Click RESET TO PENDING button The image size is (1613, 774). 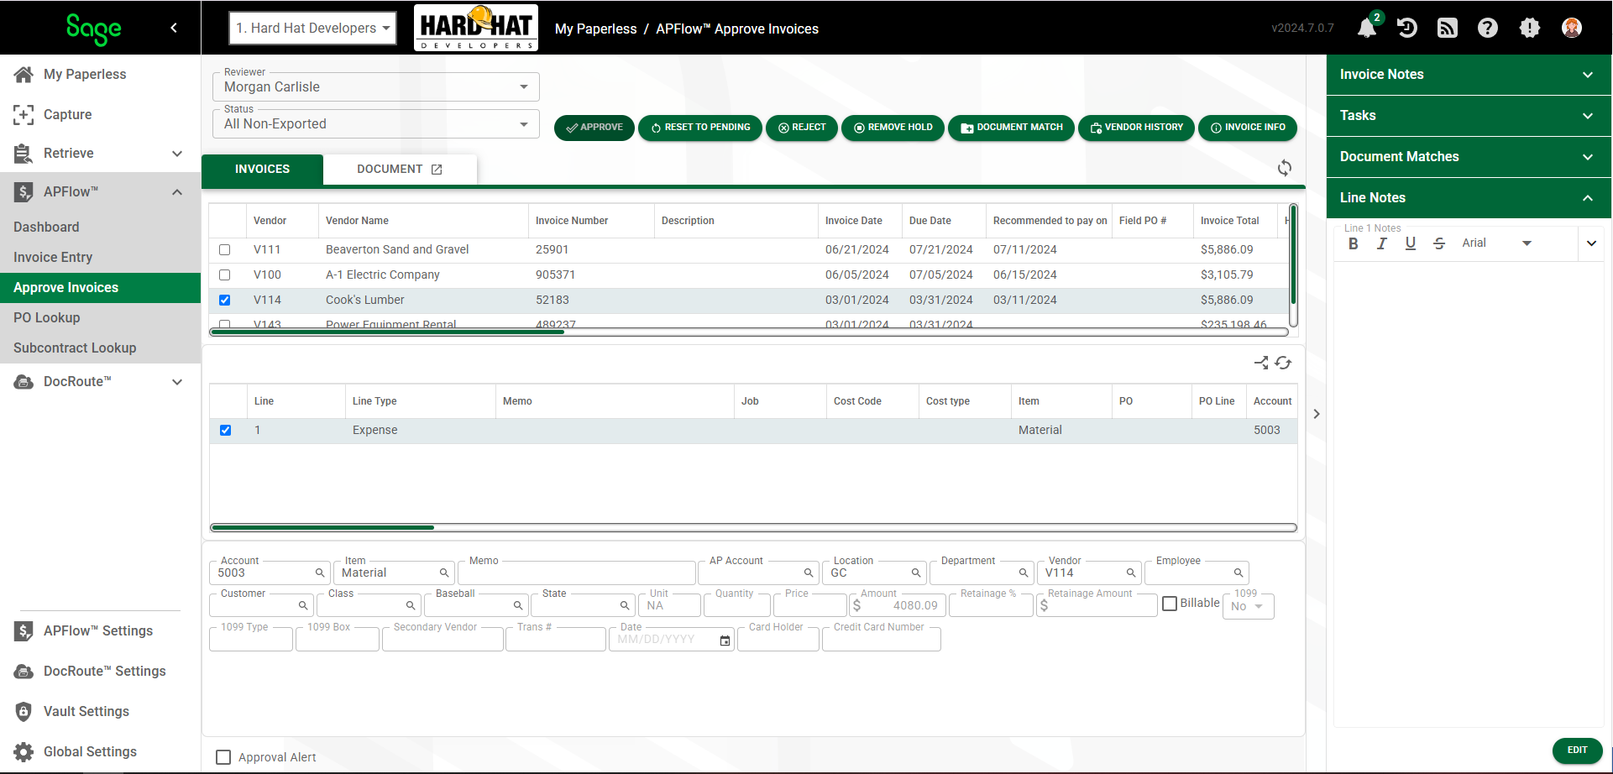coord(700,128)
